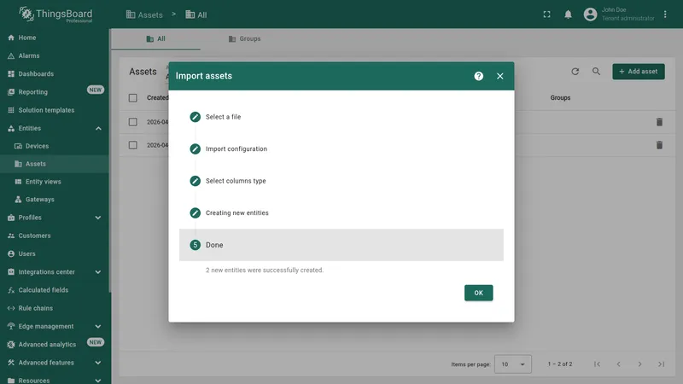683x384 pixels.
Task: Delete the first asset row
Action: (x=659, y=122)
